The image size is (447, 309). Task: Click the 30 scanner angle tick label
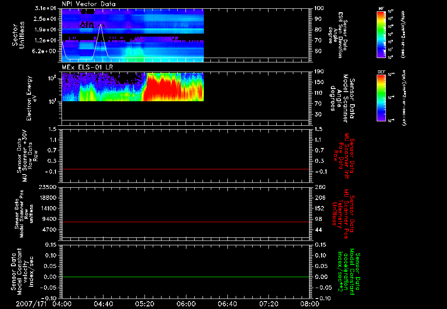click(318, 114)
